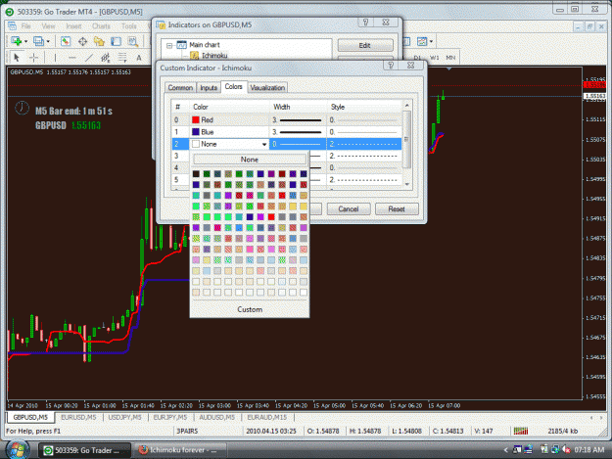The width and height of the screenshot is (612, 459).
Task: Switch to the Inputs tab
Action: pos(209,88)
